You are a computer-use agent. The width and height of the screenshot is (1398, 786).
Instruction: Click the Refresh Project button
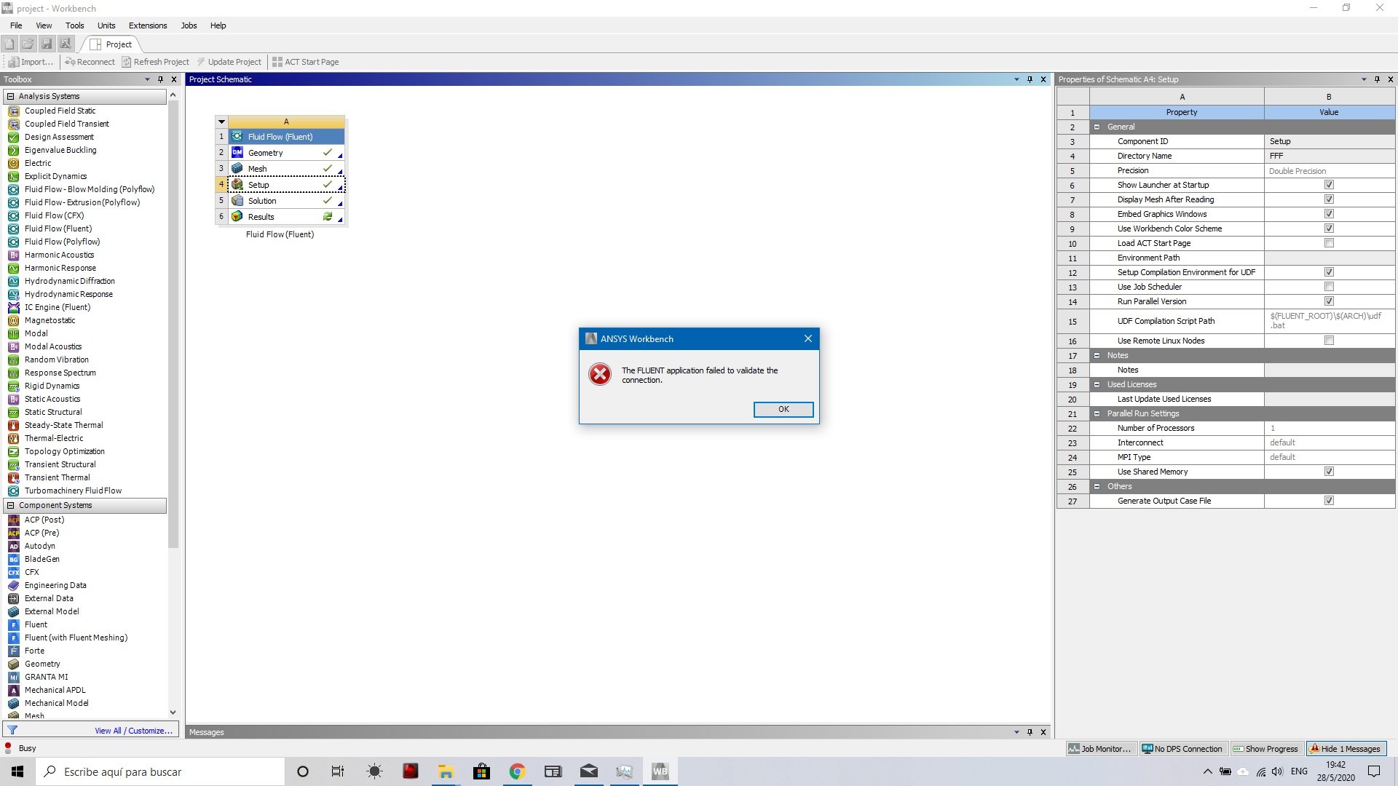pos(155,62)
